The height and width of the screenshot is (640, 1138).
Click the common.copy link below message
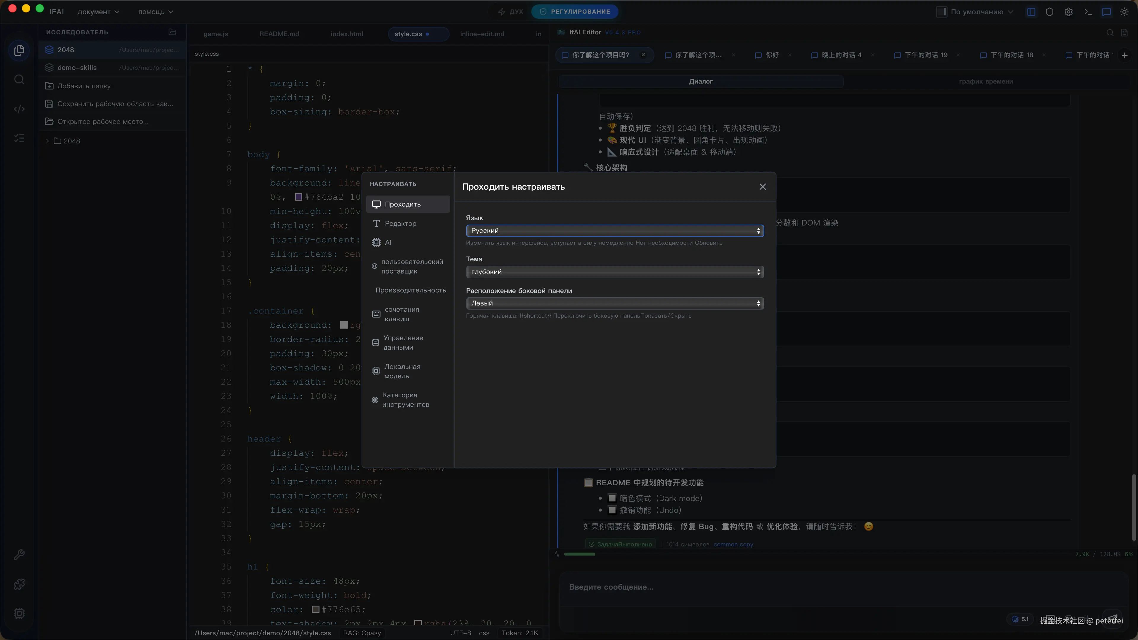[733, 544]
